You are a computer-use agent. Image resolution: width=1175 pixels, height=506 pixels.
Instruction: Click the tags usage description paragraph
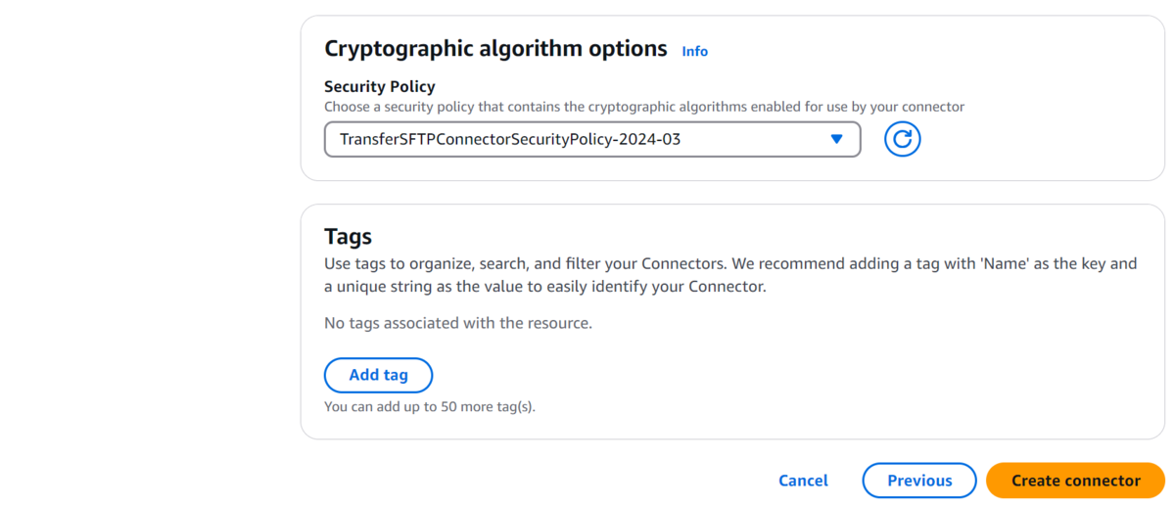pyautogui.click(x=730, y=275)
